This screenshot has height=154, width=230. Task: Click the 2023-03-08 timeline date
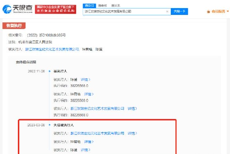pos(36,125)
